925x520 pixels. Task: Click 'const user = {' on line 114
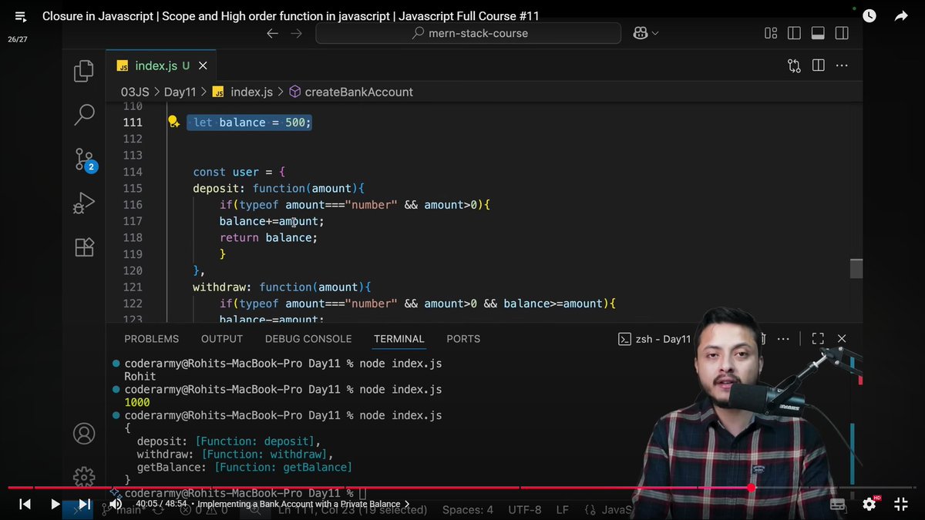click(x=239, y=172)
